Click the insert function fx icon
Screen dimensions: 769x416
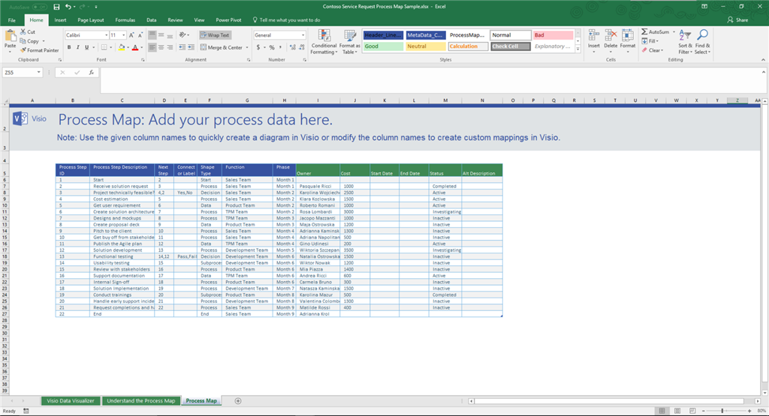[x=91, y=73]
